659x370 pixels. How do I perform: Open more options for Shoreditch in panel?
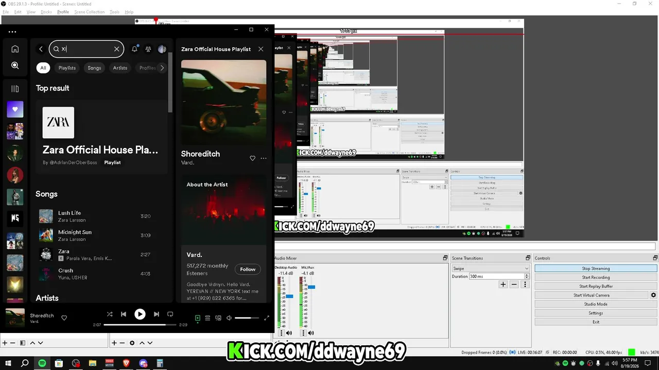pos(264,158)
